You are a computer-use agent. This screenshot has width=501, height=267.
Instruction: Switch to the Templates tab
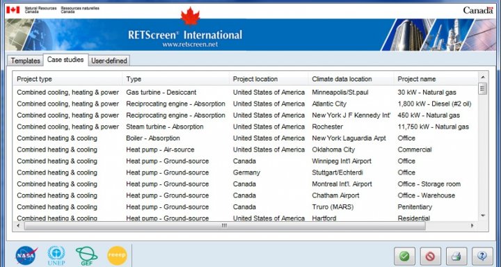tap(25, 60)
